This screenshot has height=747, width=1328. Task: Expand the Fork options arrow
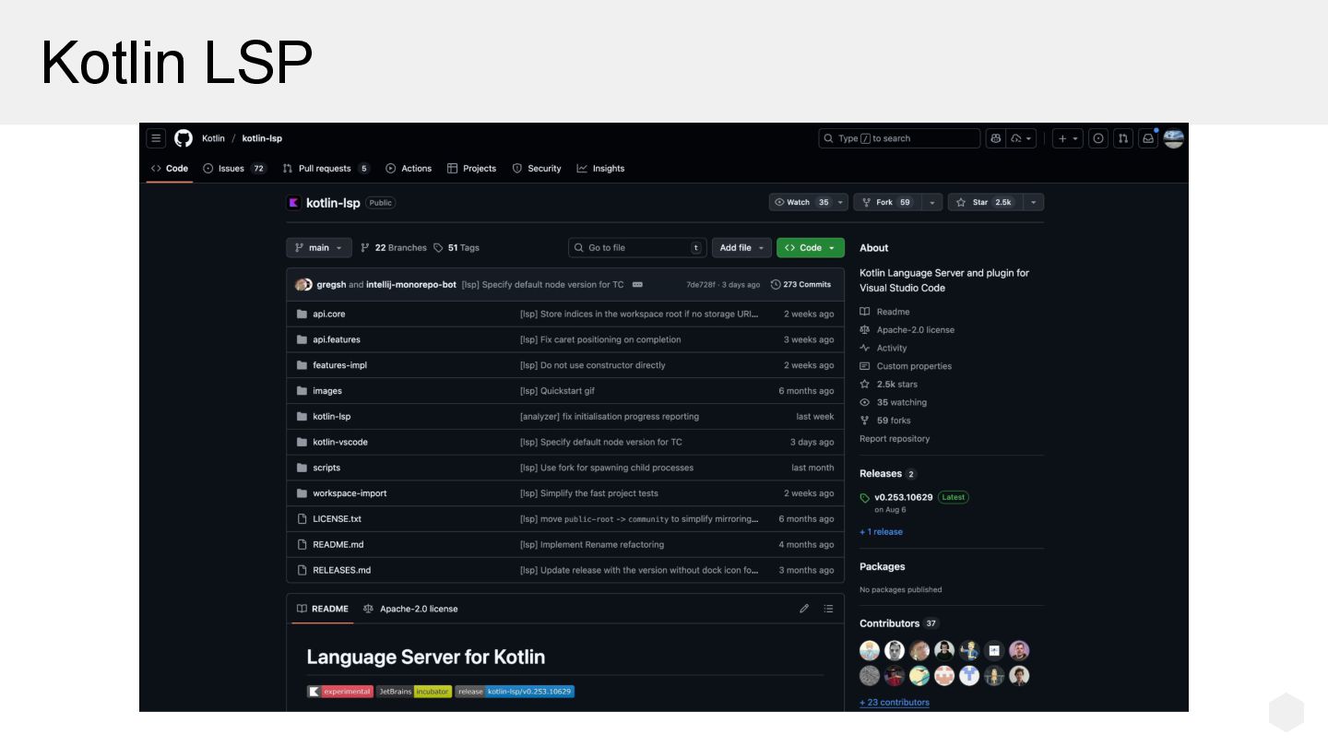[931, 203]
